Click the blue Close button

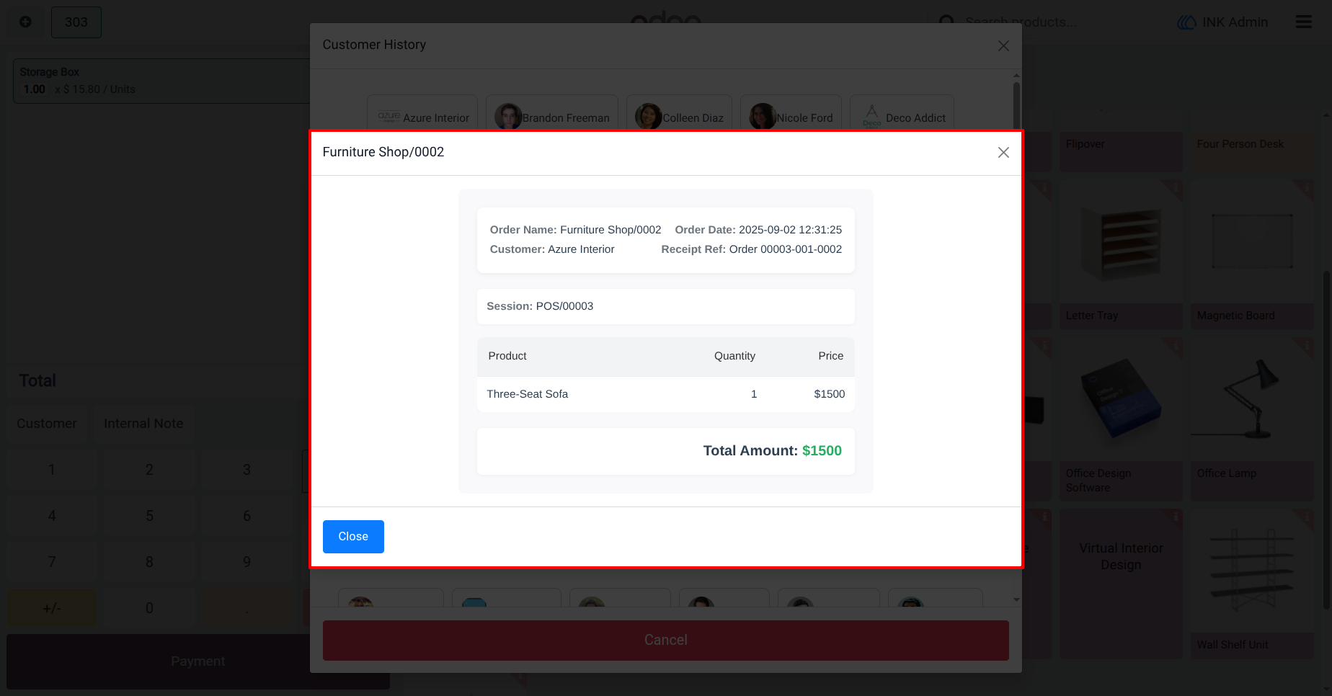click(353, 537)
